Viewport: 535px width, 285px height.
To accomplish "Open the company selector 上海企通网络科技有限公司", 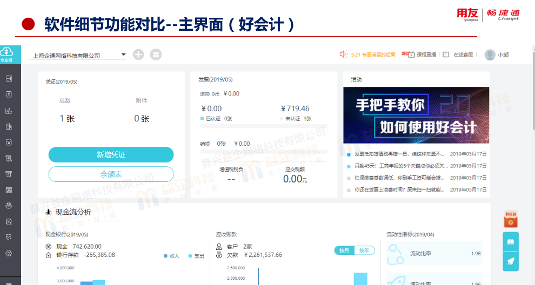I will tap(78, 55).
